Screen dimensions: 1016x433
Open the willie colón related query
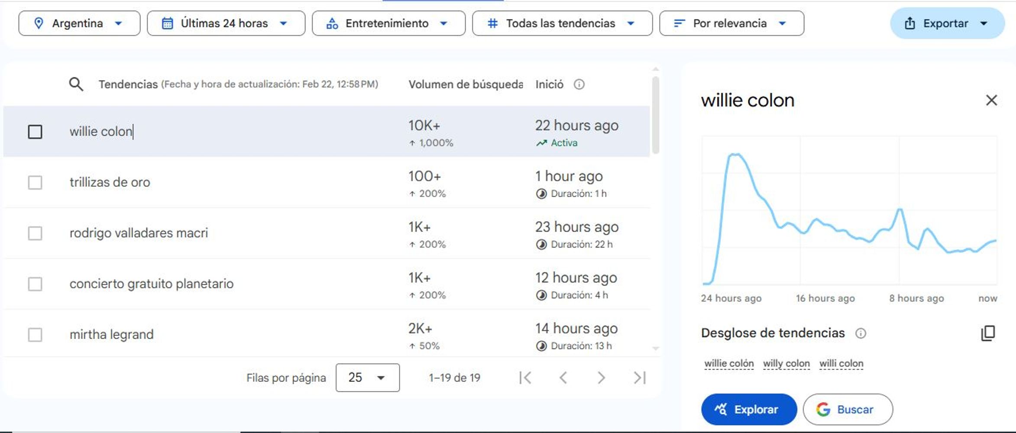tap(729, 363)
